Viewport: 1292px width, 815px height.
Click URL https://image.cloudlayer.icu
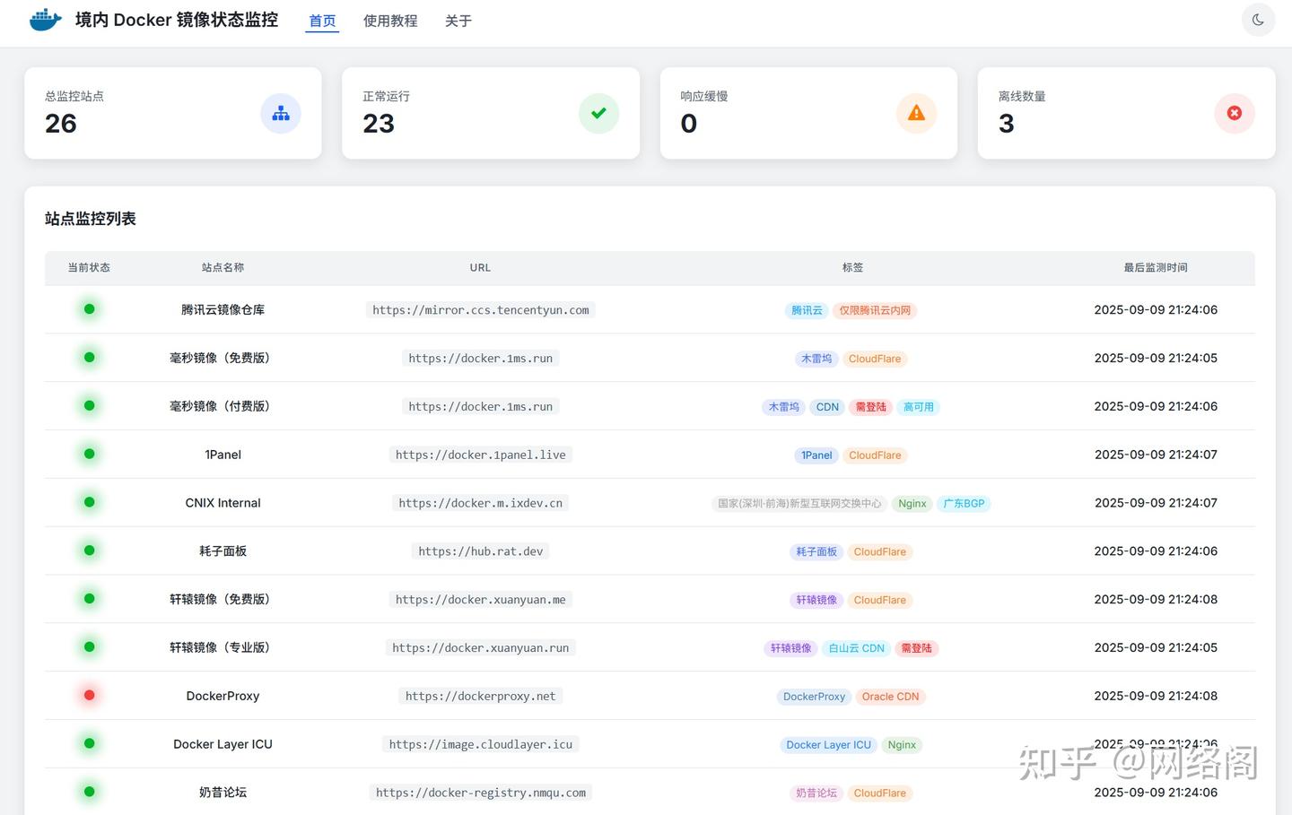[481, 744]
